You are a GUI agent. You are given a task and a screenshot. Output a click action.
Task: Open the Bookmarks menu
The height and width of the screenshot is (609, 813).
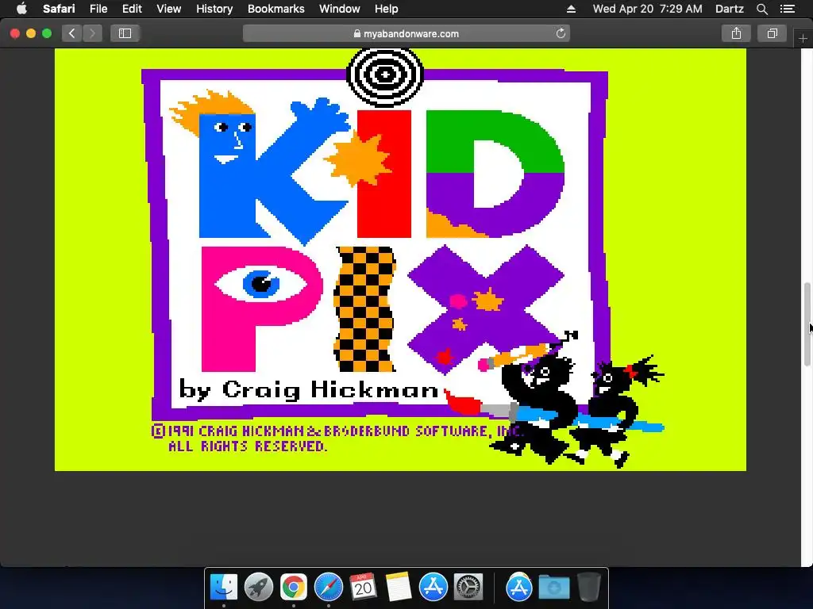point(275,9)
